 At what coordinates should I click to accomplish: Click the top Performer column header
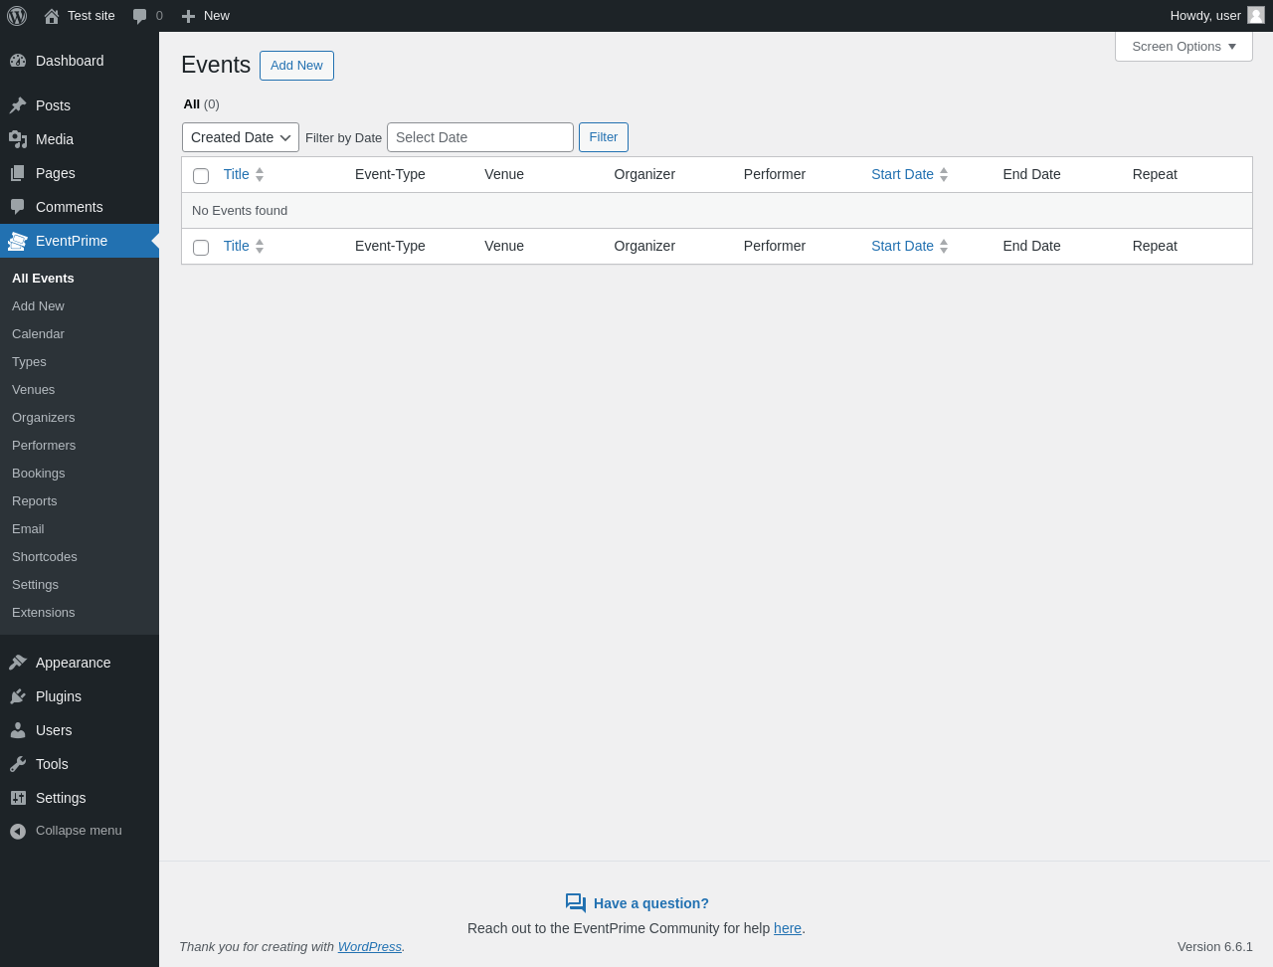(x=775, y=174)
